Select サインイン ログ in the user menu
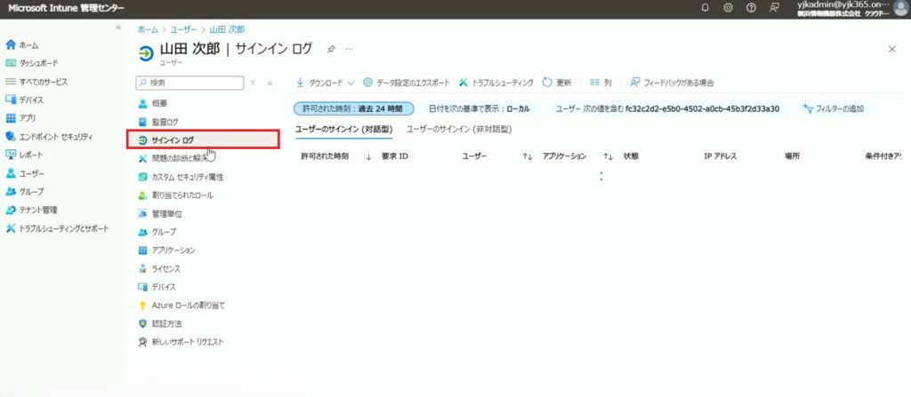 (203, 139)
